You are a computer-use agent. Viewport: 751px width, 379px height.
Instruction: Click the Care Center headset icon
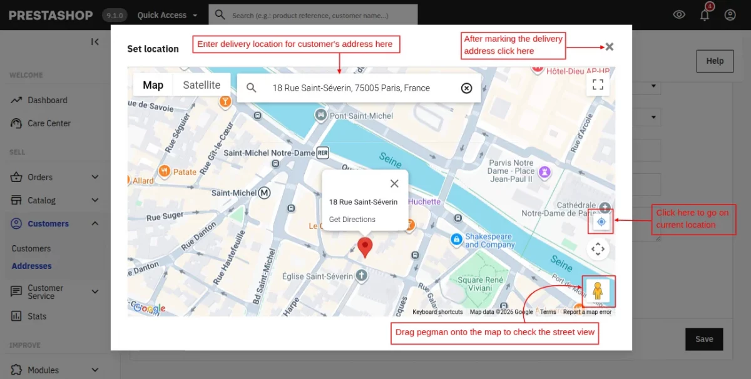click(x=16, y=123)
